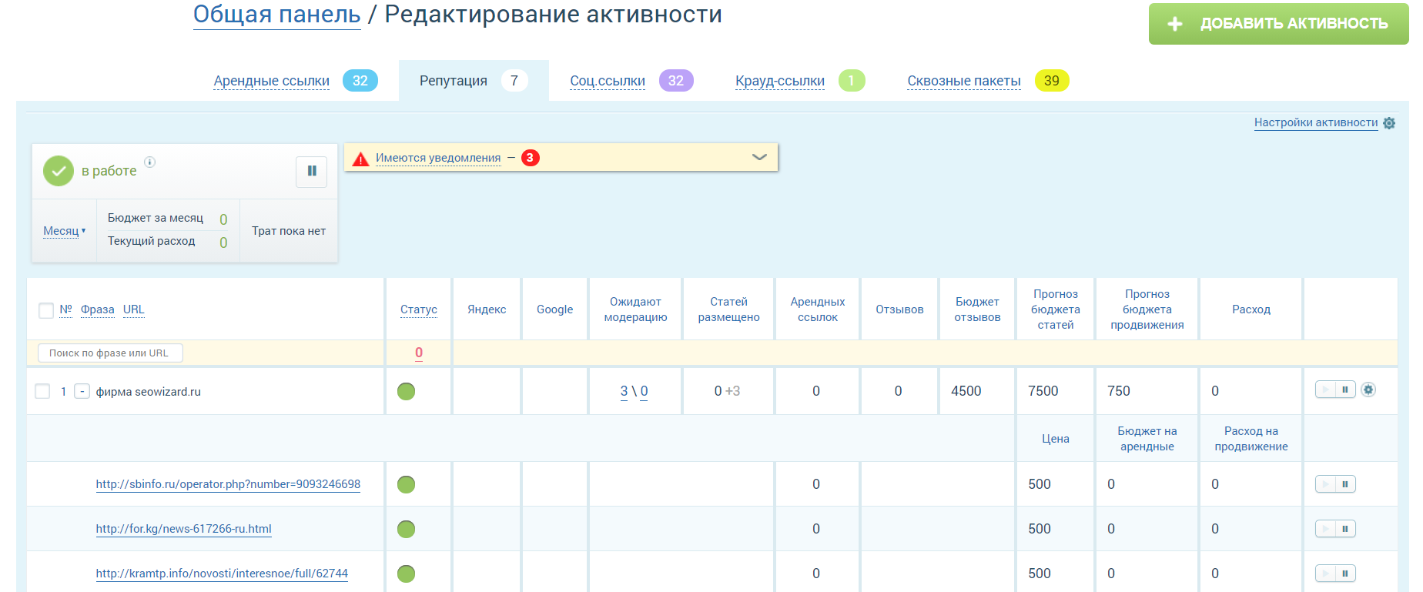Click play button in sbinfo.ru row
Image resolution: width=1423 pixels, height=592 pixels.
click(1325, 484)
